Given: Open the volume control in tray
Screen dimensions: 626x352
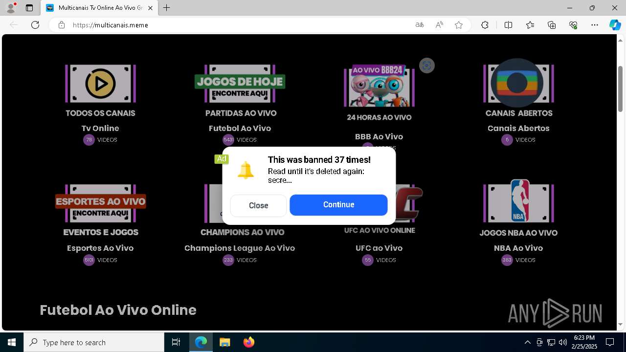Looking at the screenshot, I should (562, 342).
